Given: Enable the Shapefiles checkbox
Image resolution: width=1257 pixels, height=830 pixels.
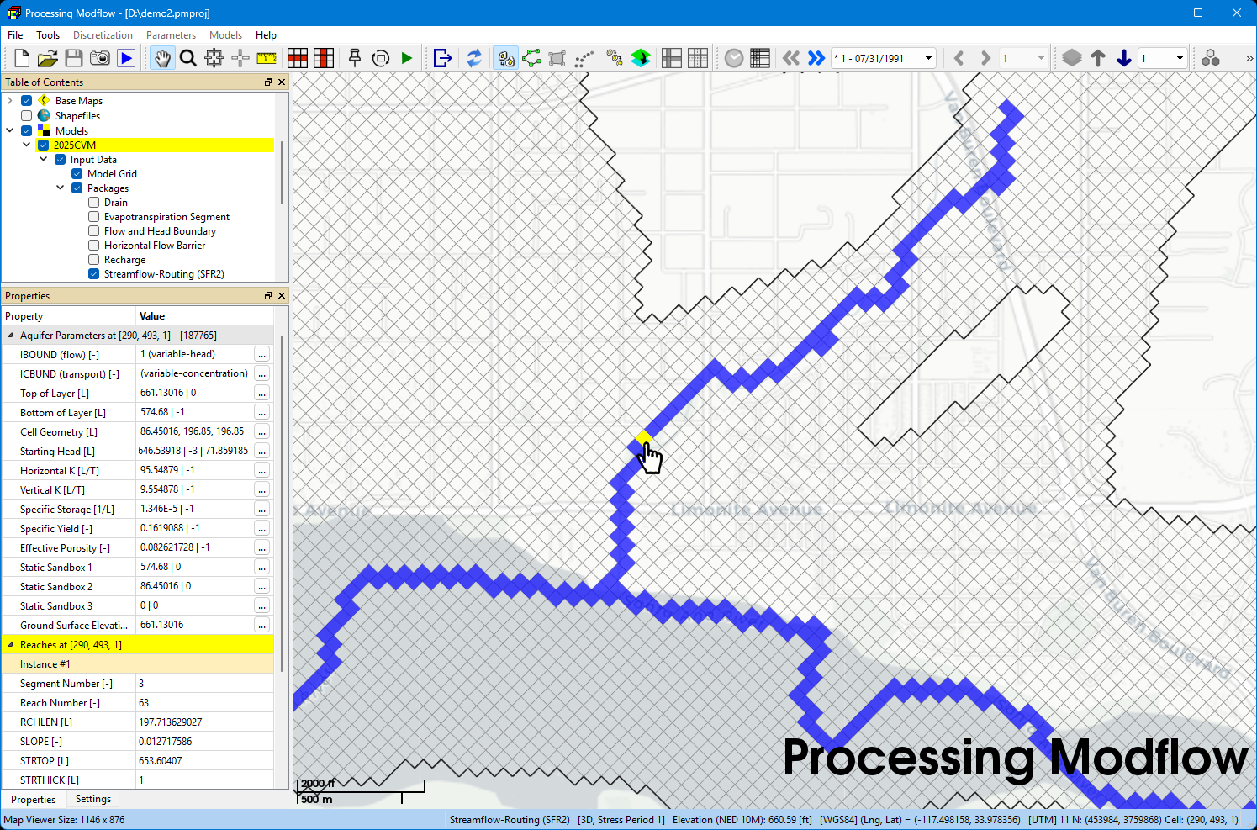Looking at the screenshot, I should tap(27, 116).
